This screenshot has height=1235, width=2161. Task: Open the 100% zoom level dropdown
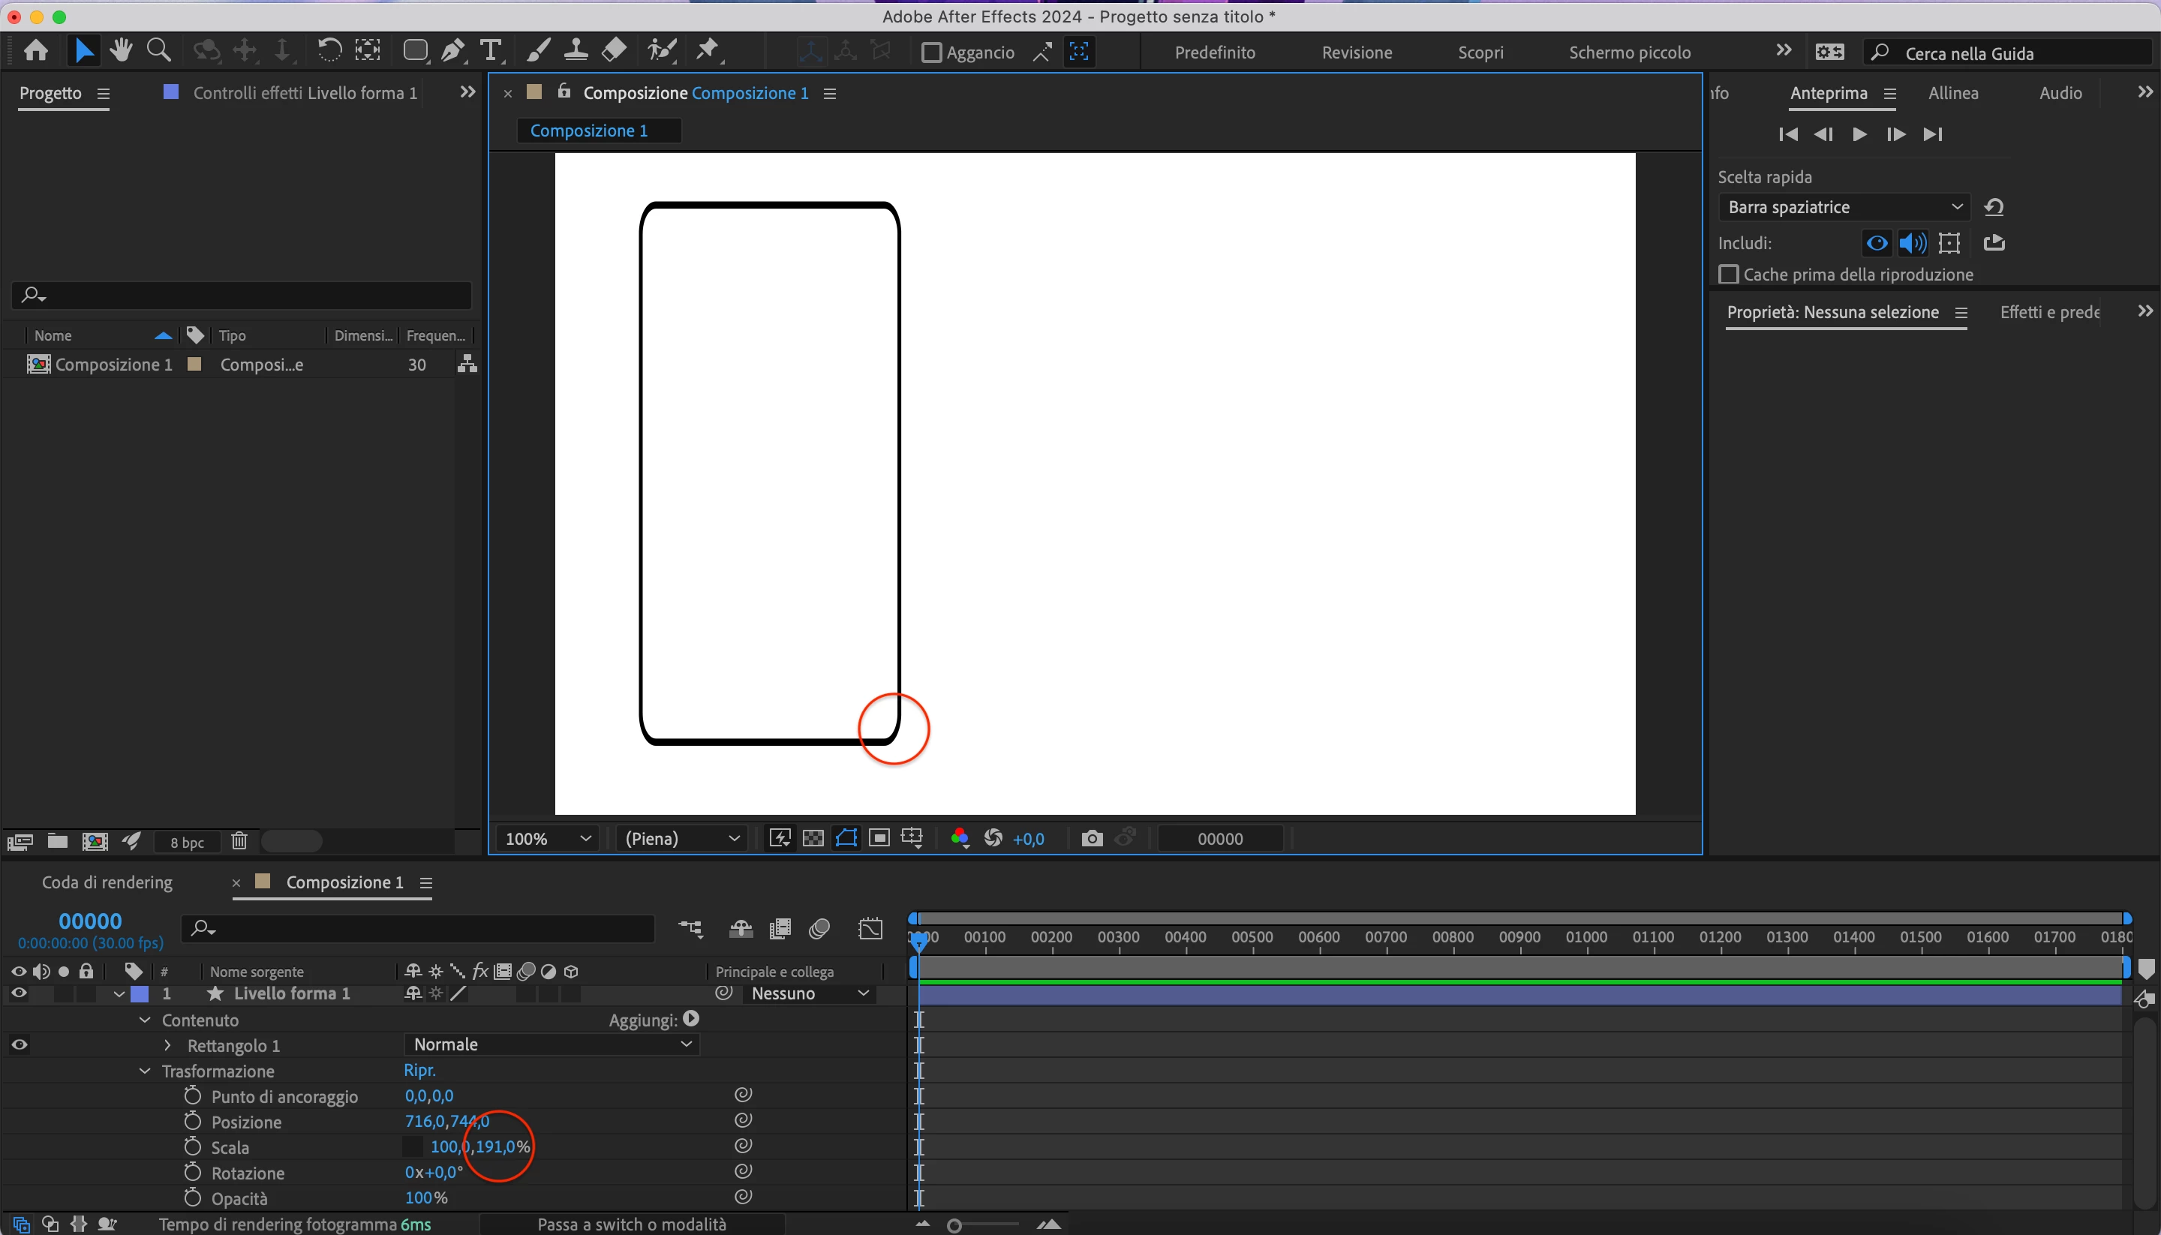click(x=547, y=838)
